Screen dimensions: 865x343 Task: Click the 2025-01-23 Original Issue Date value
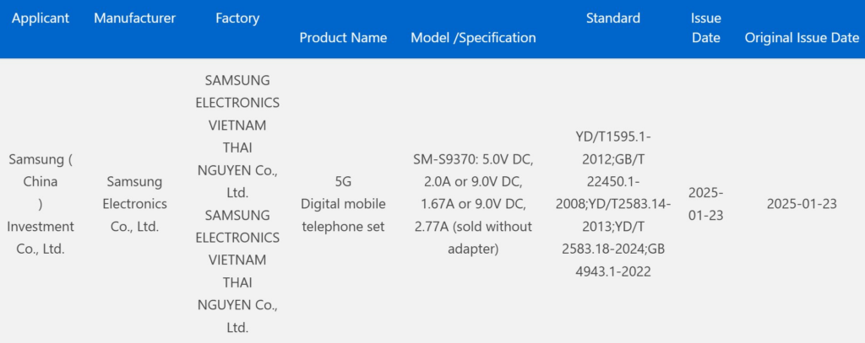coord(801,204)
